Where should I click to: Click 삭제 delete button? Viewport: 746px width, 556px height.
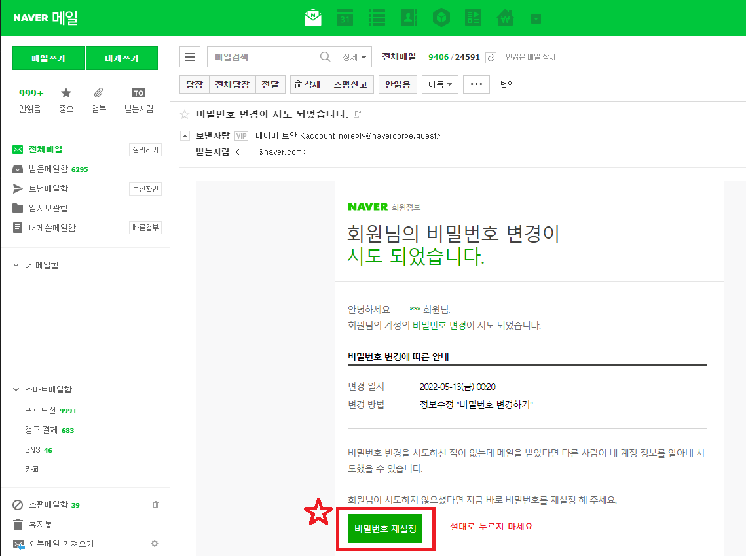(x=308, y=84)
